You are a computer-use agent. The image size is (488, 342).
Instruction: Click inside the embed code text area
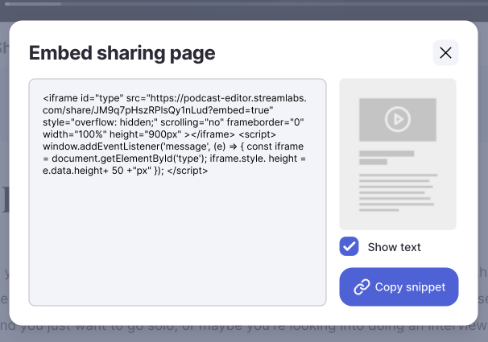[x=177, y=192]
